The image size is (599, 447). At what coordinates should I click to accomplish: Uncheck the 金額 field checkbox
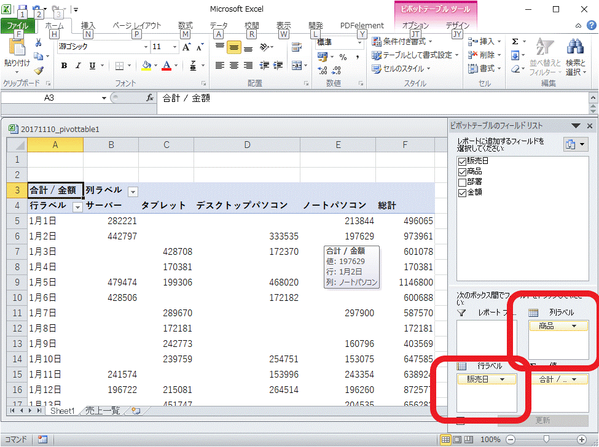[462, 193]
